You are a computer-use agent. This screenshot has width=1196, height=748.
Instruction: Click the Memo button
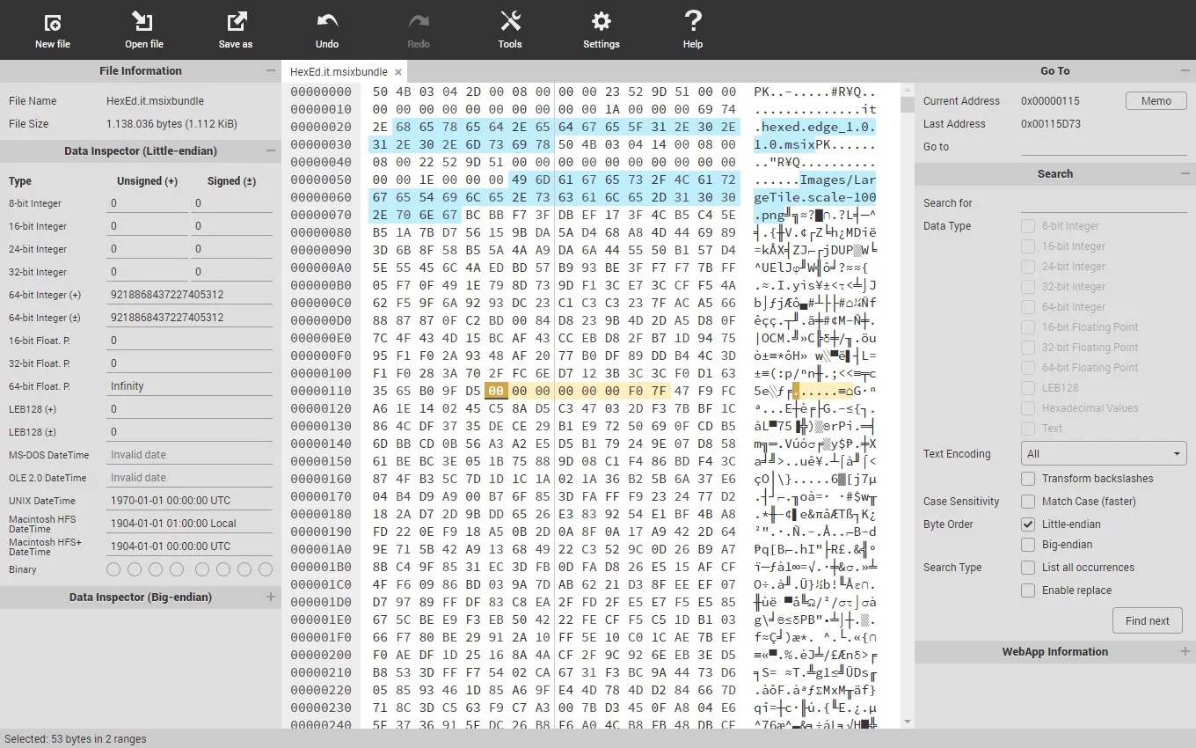1156,101
